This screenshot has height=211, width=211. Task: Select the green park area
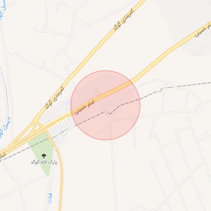click(41, 152)
